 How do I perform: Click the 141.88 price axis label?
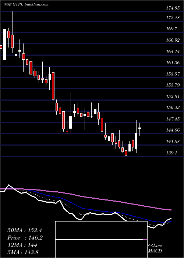[173, 141]
